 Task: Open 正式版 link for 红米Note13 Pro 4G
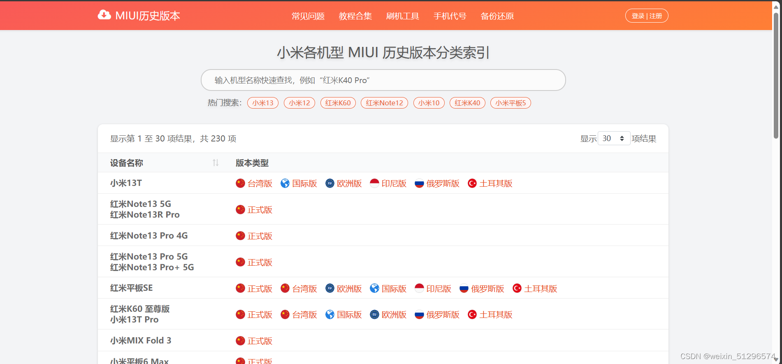tap(260, 236)
